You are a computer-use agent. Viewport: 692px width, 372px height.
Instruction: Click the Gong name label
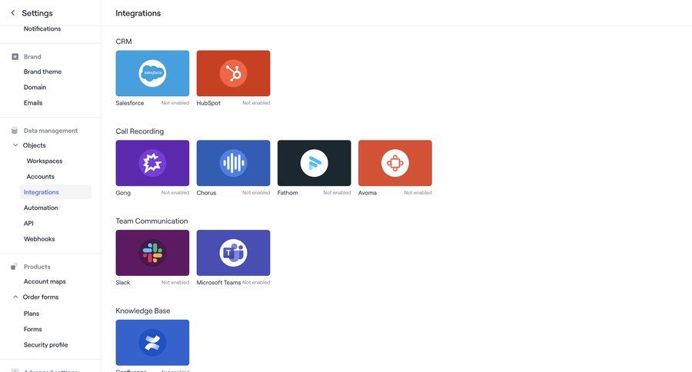click(123, 193)
